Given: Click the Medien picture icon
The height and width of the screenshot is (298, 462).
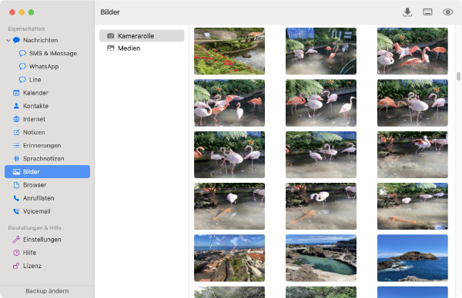Looking at the screenshot, I should [x=111, y=48].
